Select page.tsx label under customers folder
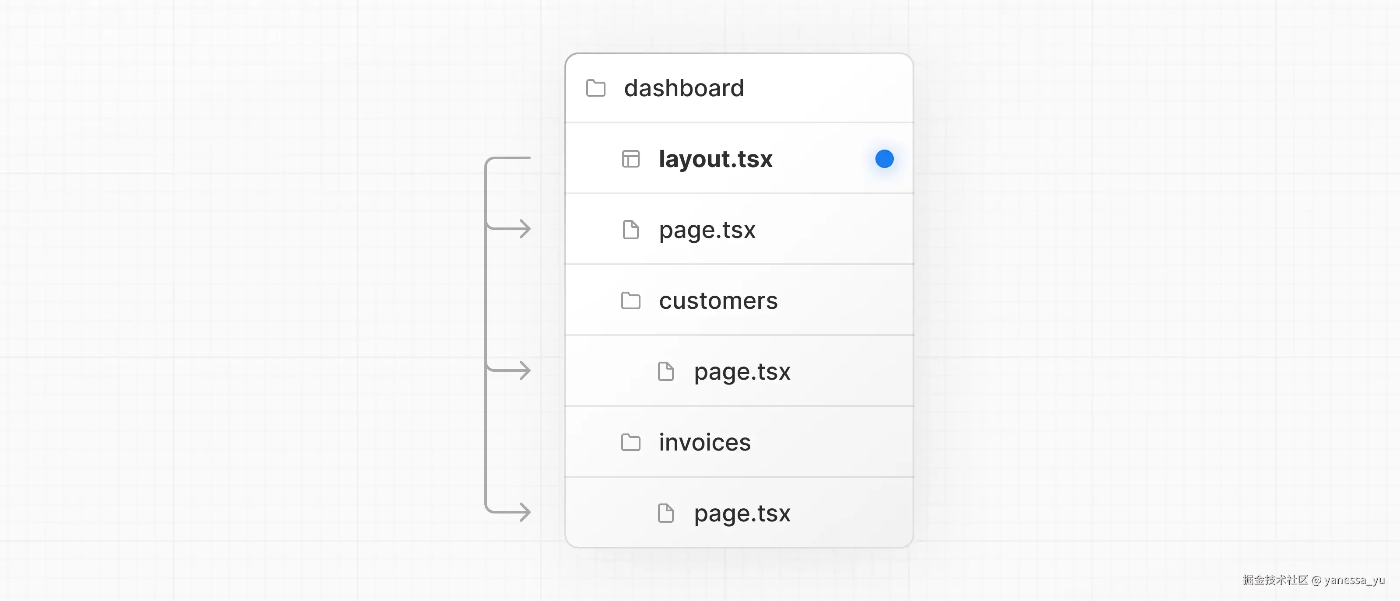Screen dimensions: 1400x601 [x=742, y=372]
